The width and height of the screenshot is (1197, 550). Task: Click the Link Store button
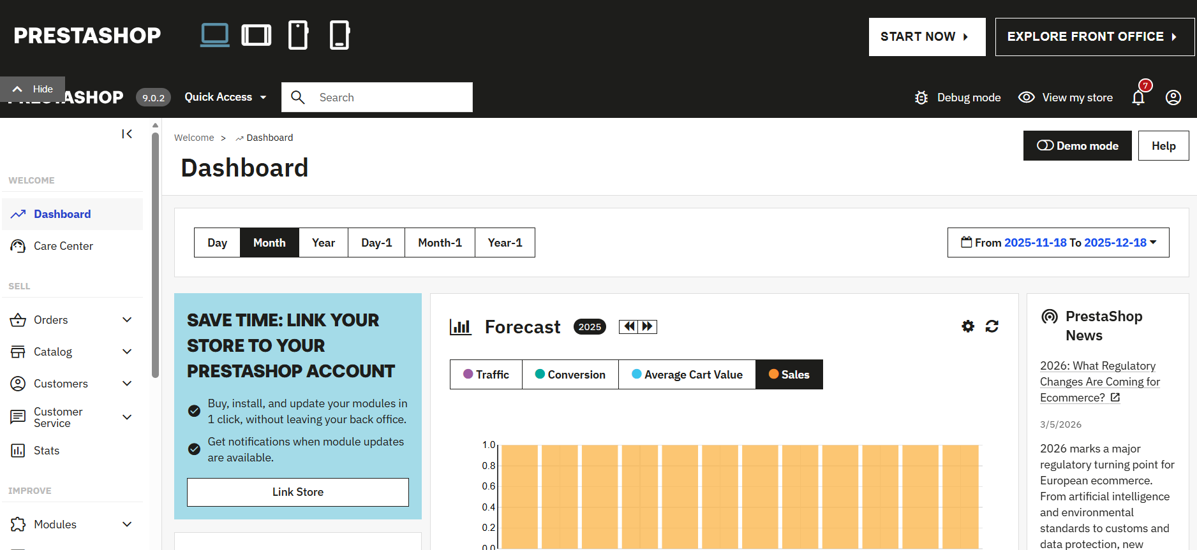298,492
